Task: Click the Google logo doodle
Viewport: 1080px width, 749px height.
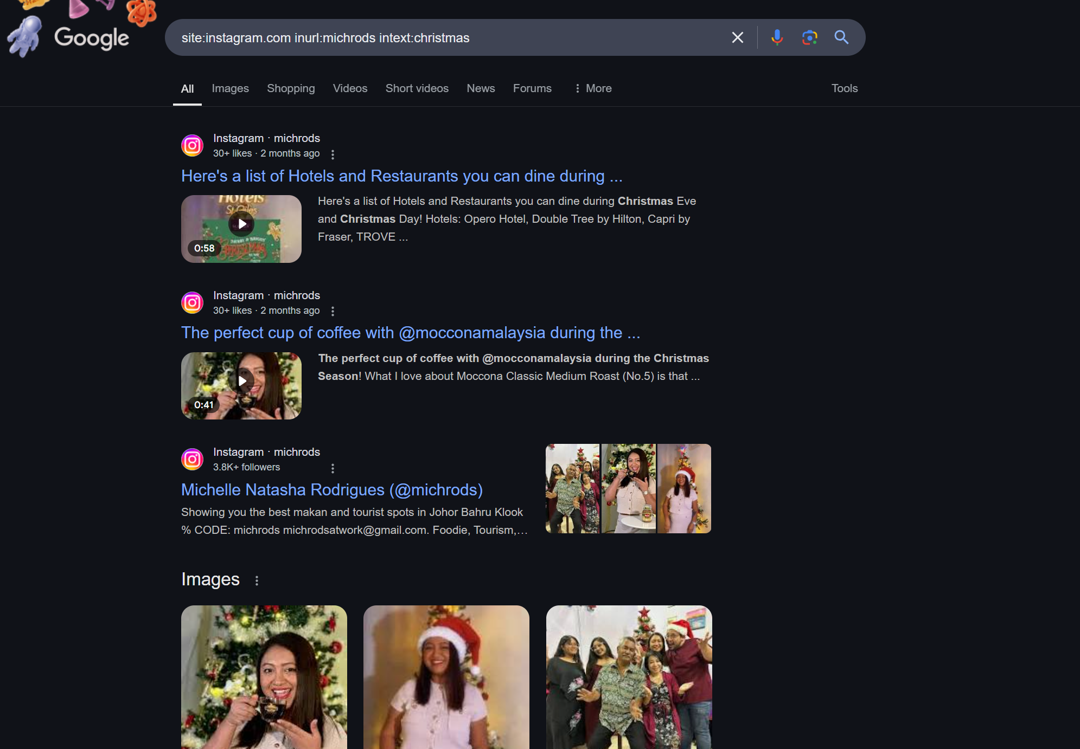Action: click(91, 37)
